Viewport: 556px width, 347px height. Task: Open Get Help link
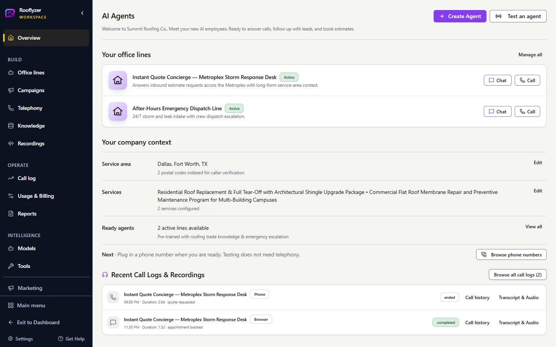tap(71, 339)
